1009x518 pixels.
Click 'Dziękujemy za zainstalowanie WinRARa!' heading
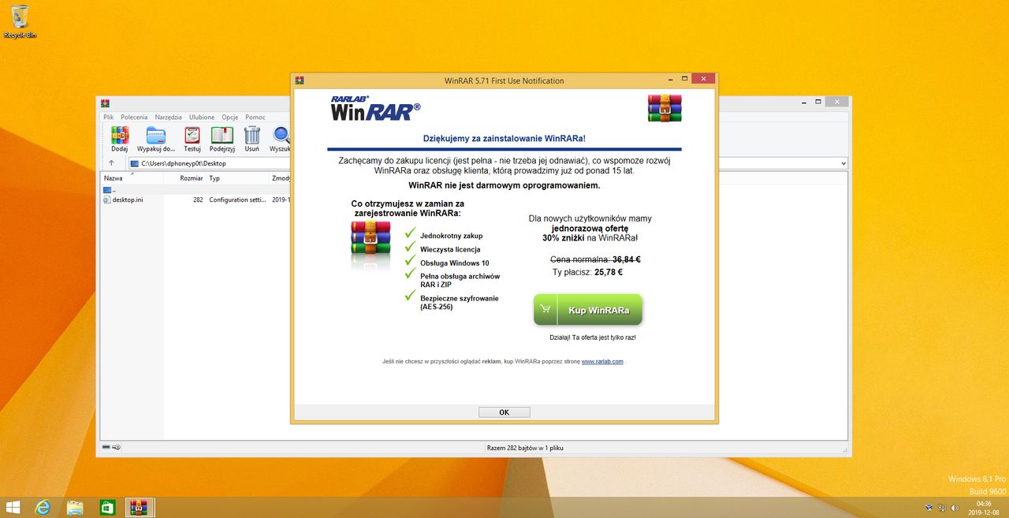point(504,138)
